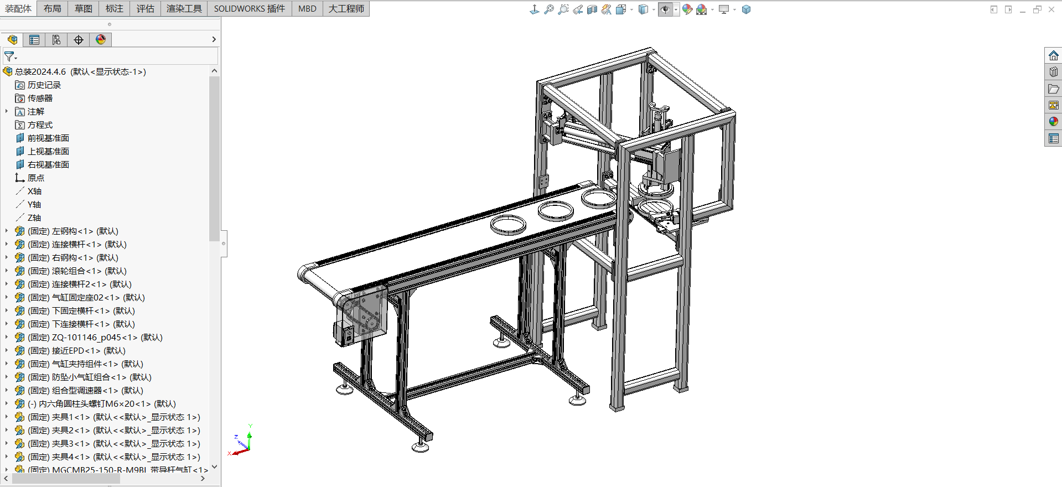The width and height of the screenshot is (1062, 487).
Task: Expand the 滚轮组合<1> component
Action: click(x=7, y=271)
